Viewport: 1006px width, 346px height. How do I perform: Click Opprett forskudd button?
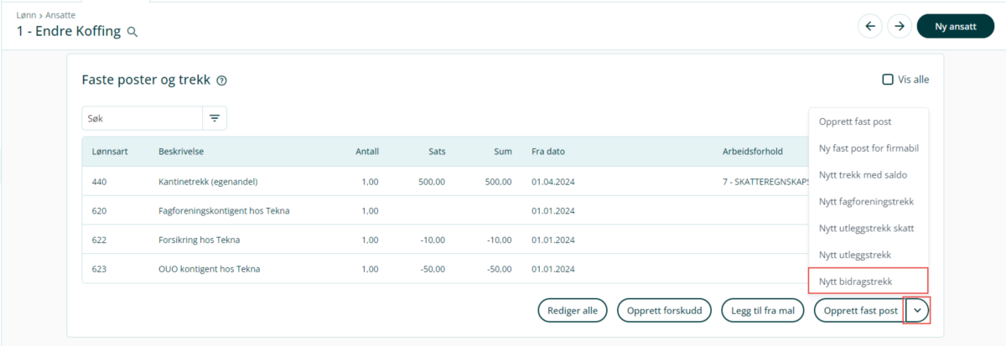coord(664,311)
